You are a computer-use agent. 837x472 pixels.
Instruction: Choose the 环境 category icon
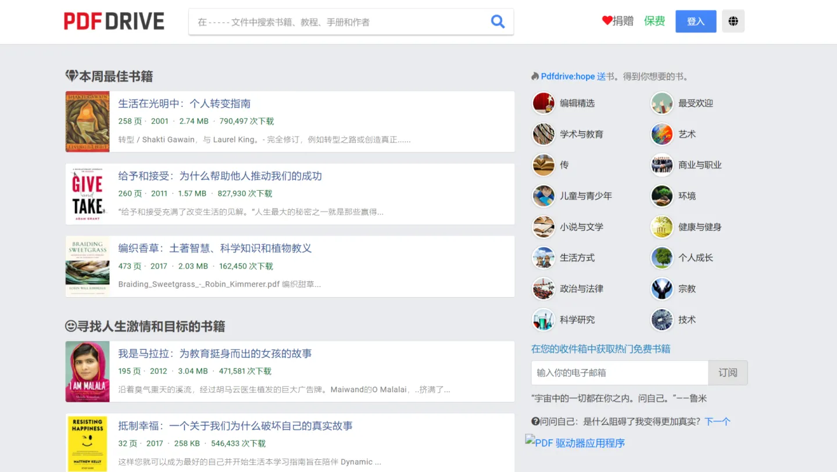(x=662, y=196)
